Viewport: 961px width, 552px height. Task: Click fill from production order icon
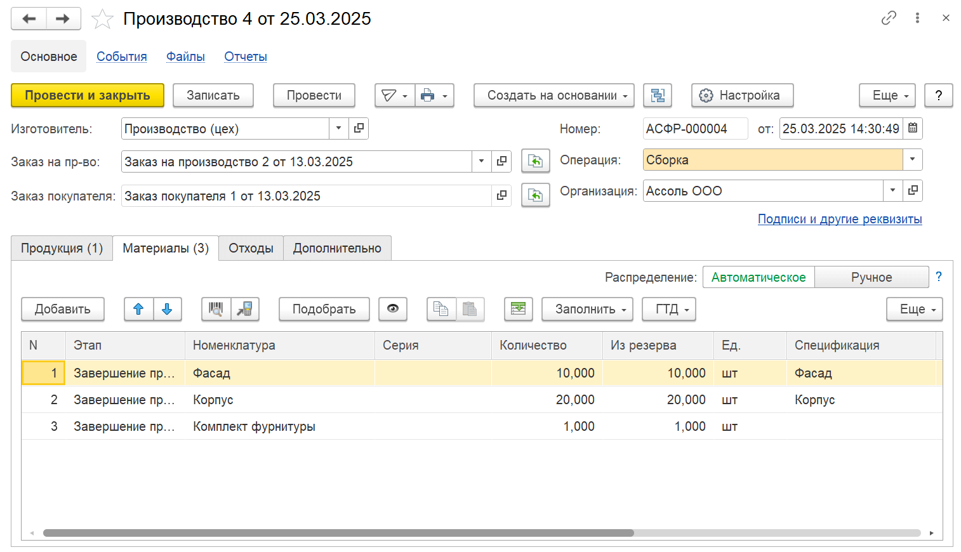pyautogui.click(x=535, y=161)
